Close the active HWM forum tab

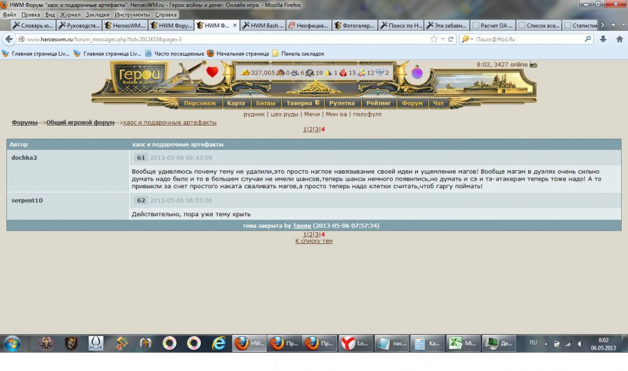234,25
